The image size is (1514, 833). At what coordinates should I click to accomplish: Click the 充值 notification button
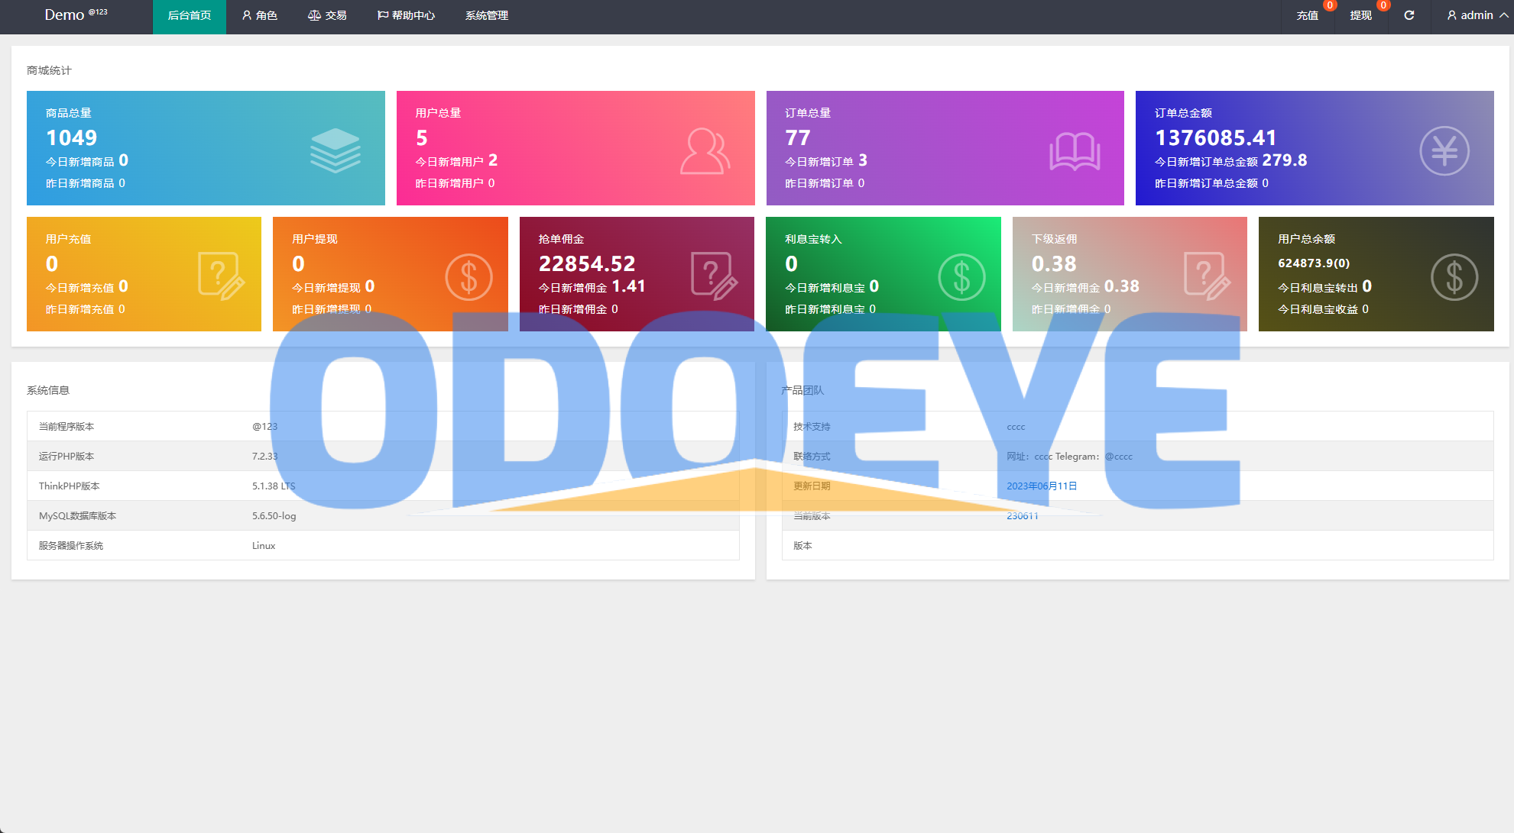tap(1307, 15)
